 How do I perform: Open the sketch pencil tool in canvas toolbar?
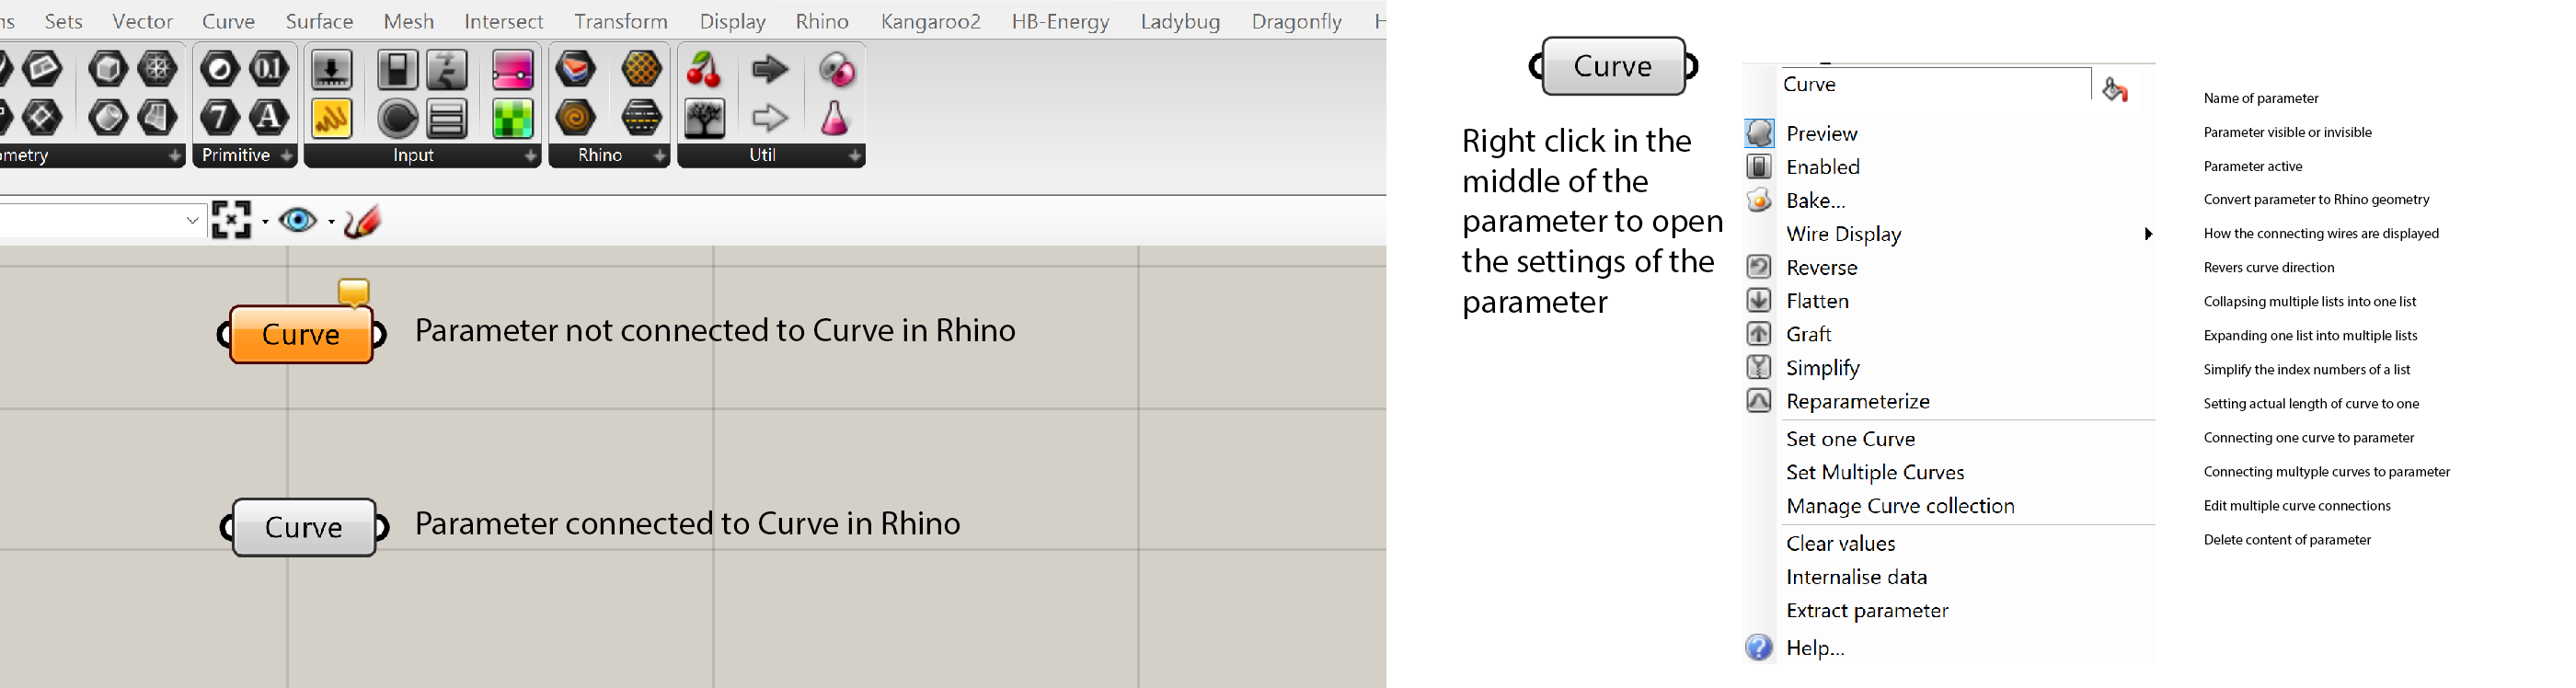tap(362, 221)
